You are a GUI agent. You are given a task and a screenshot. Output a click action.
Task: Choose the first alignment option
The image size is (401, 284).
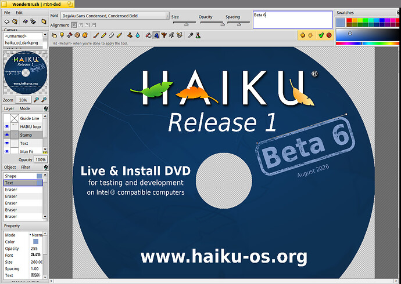click(x=74, y=25)
